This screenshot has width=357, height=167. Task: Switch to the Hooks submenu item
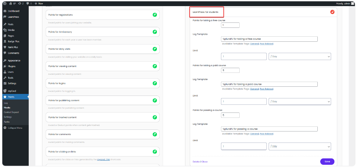7,108
